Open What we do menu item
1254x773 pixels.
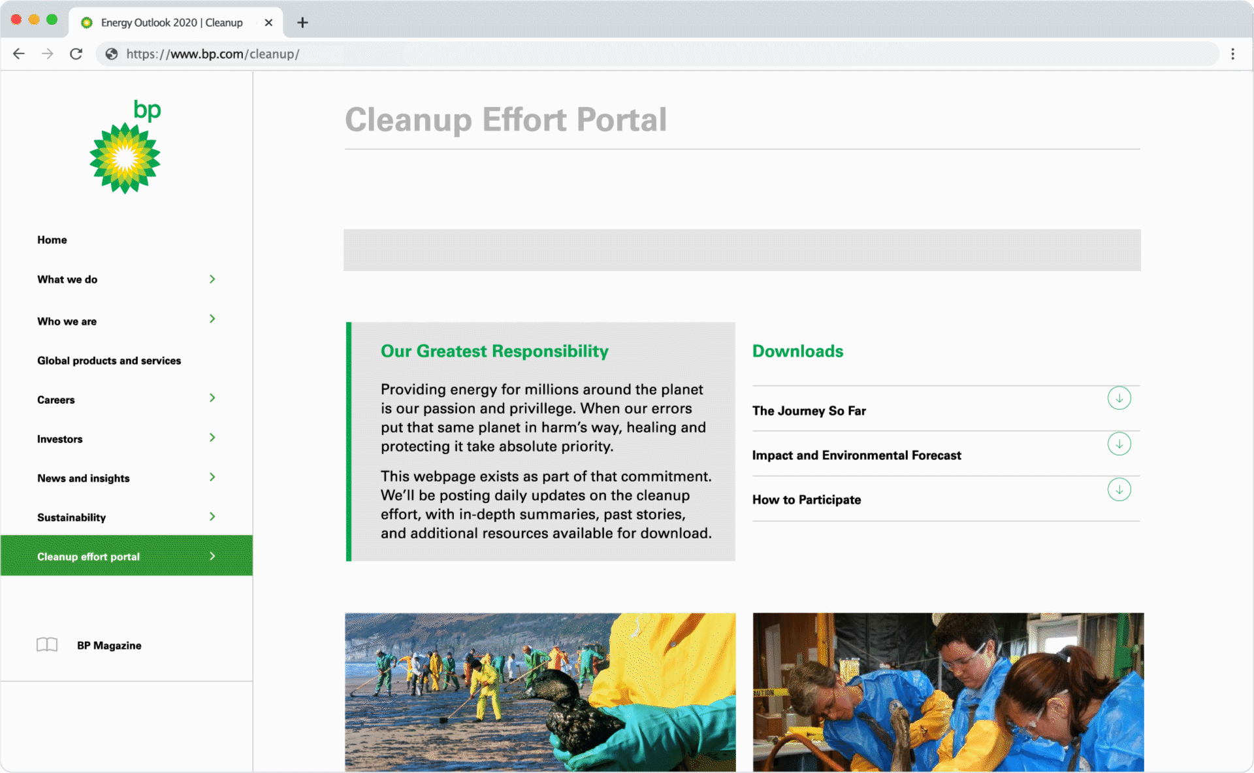(67, 280)
